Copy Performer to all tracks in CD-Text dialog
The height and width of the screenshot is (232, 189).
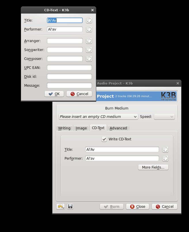[89, 29]
